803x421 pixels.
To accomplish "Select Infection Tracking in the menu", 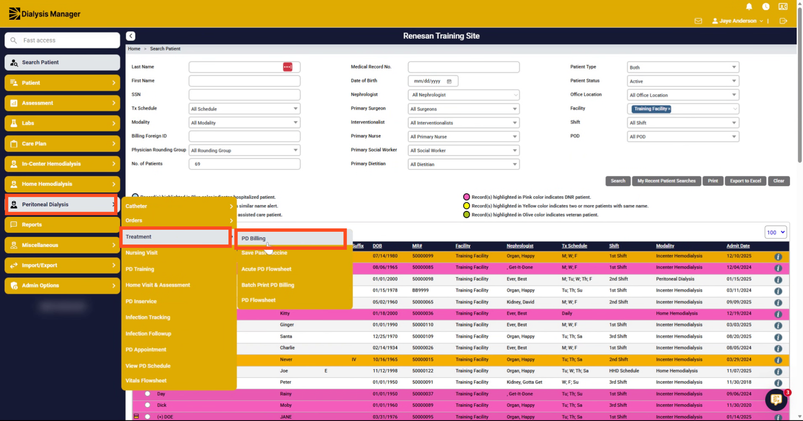I will 148,317.
